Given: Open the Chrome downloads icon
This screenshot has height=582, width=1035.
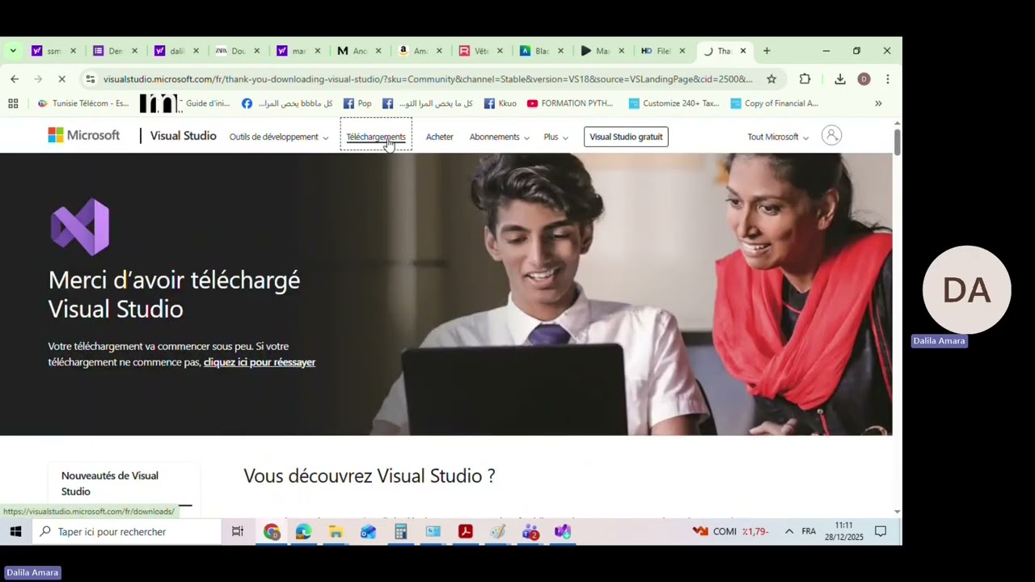Looking at the screenshot, I should pyautogui.click(x=840, y=79).
